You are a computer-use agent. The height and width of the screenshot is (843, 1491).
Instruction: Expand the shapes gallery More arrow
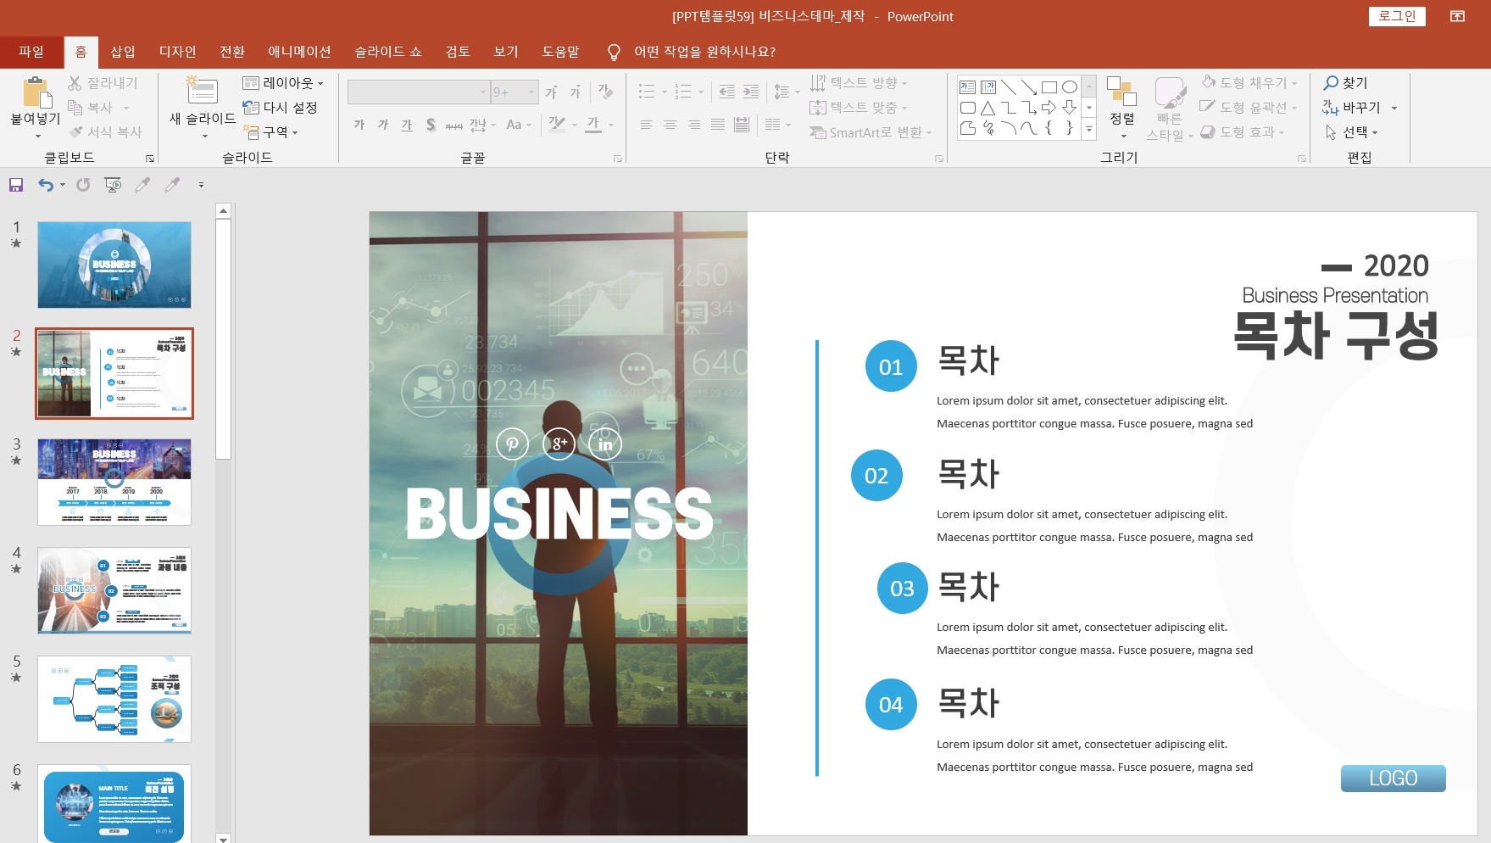(x=1089, y=129)
